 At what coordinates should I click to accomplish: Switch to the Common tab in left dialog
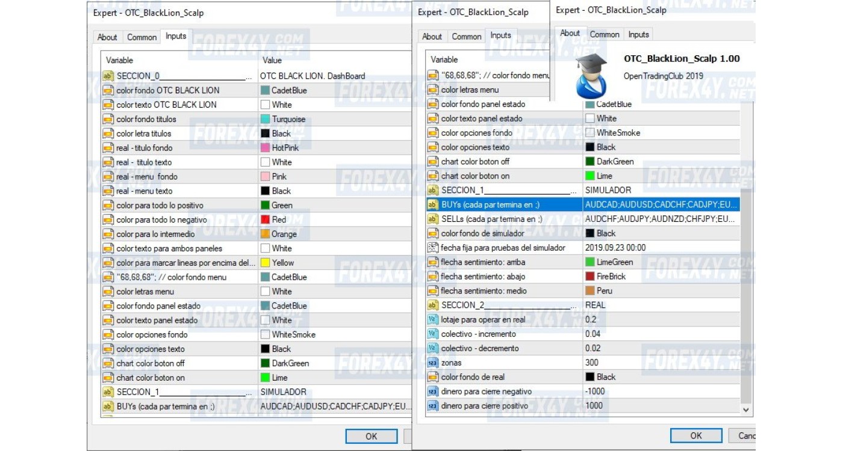pos(142,37)
